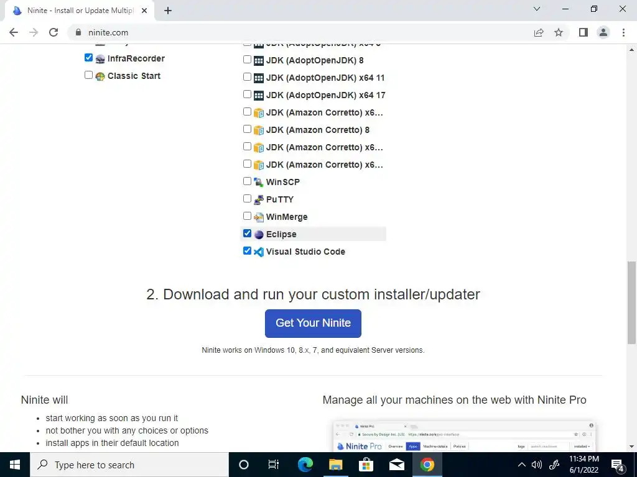Click the Classic Start shell icon
Viewport: 637px width, 477px height.
tap(100, 76)
